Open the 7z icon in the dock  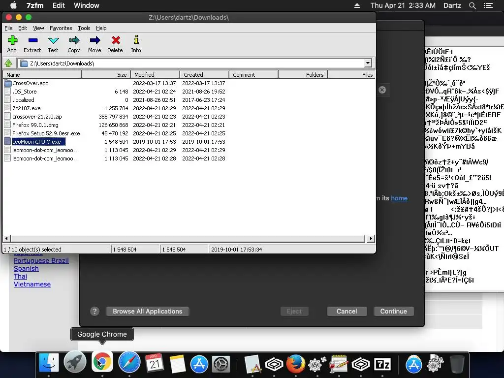point(382,365)
